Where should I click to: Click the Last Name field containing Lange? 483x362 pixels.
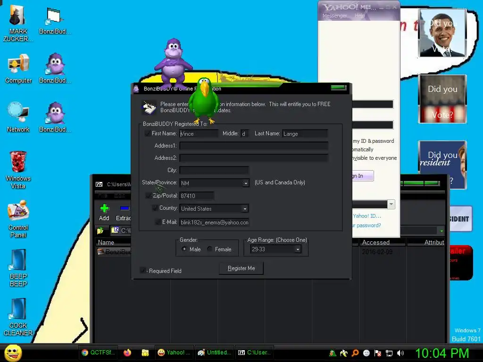point(305,133)
